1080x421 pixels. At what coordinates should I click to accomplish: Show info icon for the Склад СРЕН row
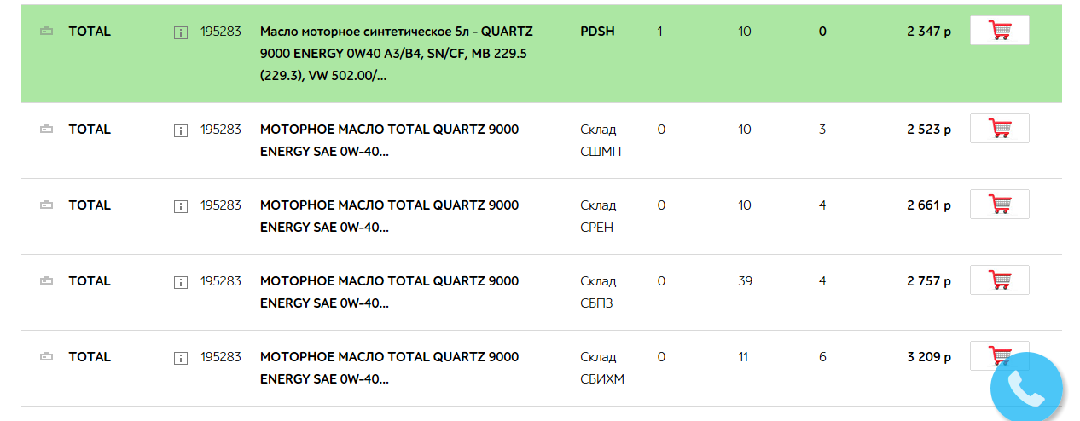click(180, 206)
